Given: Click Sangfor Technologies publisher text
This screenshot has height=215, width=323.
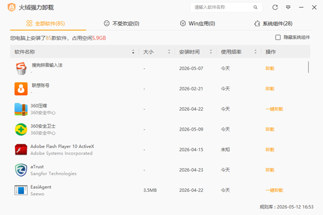Looking at the screenshot, I should (x=53, y=174).
